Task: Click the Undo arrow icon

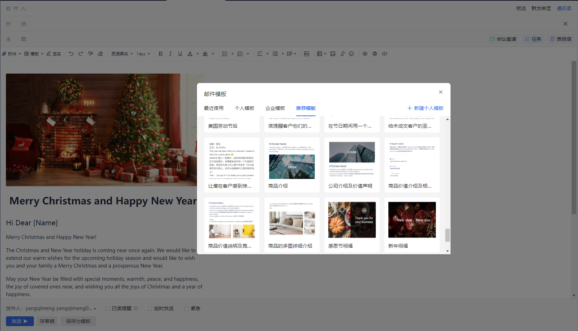Action: click(71, 54)
